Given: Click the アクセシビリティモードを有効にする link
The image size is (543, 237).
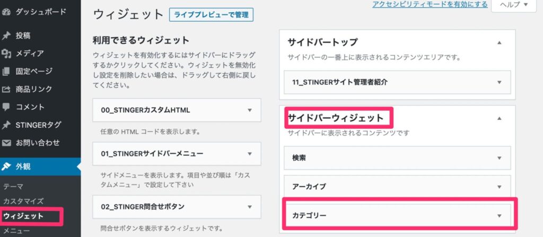Looking at the screenshot, I should point(430,4).
